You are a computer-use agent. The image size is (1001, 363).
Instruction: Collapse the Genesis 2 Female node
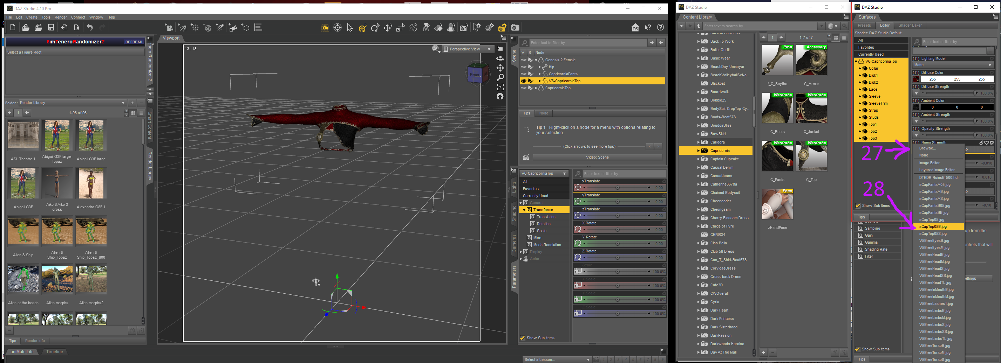click(536, 60)
